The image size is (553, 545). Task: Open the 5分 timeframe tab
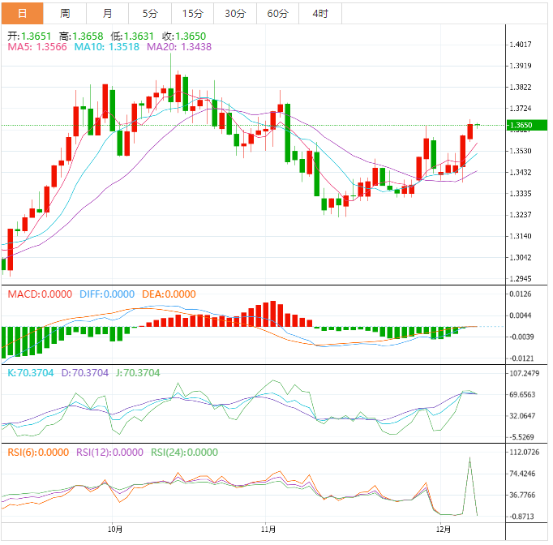coord(150,14)
